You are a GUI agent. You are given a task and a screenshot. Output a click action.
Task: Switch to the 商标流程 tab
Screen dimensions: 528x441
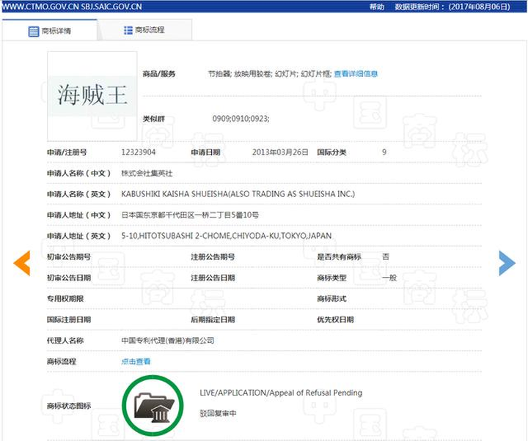coord(144,30)
